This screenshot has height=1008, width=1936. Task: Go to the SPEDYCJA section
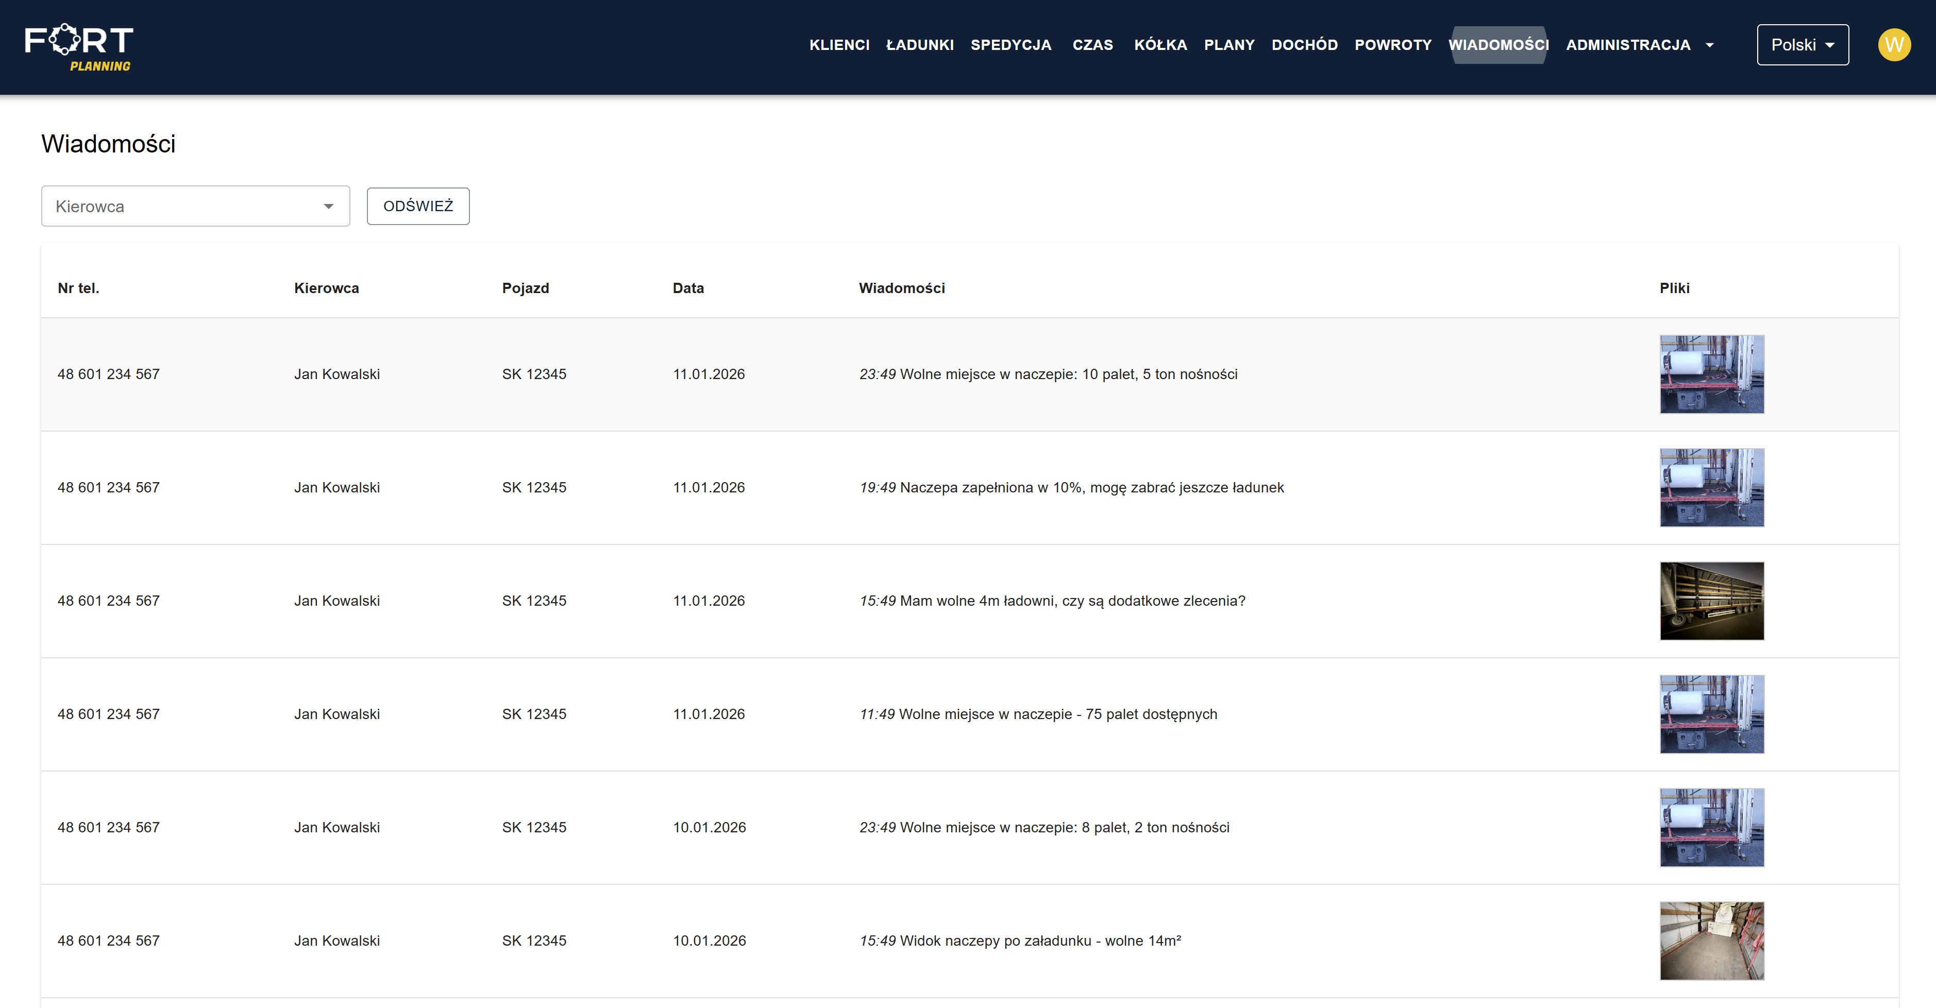pos(1011,45)
